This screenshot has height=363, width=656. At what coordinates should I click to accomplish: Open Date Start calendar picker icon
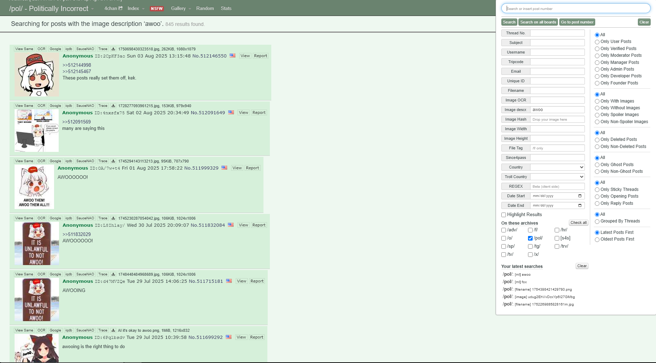coord(580,196)
